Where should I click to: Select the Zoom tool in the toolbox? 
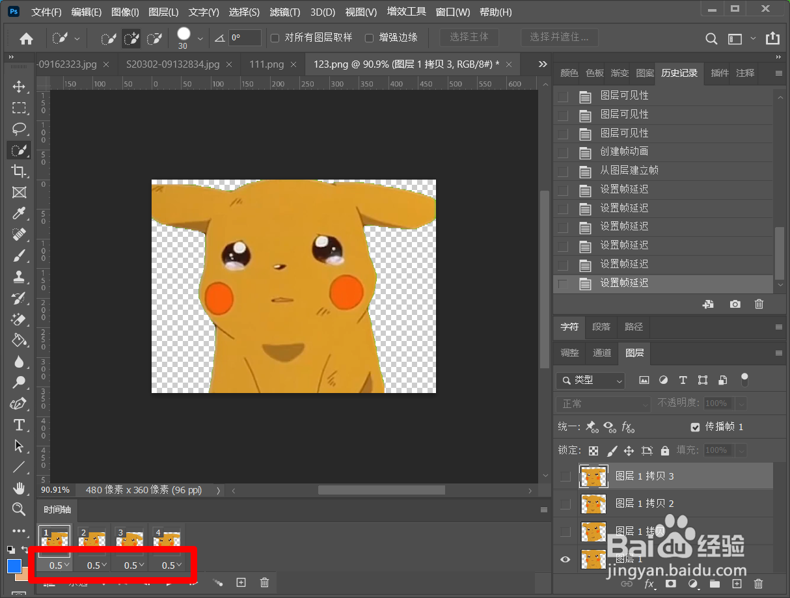pyautogui.click(x=19, y=509)
